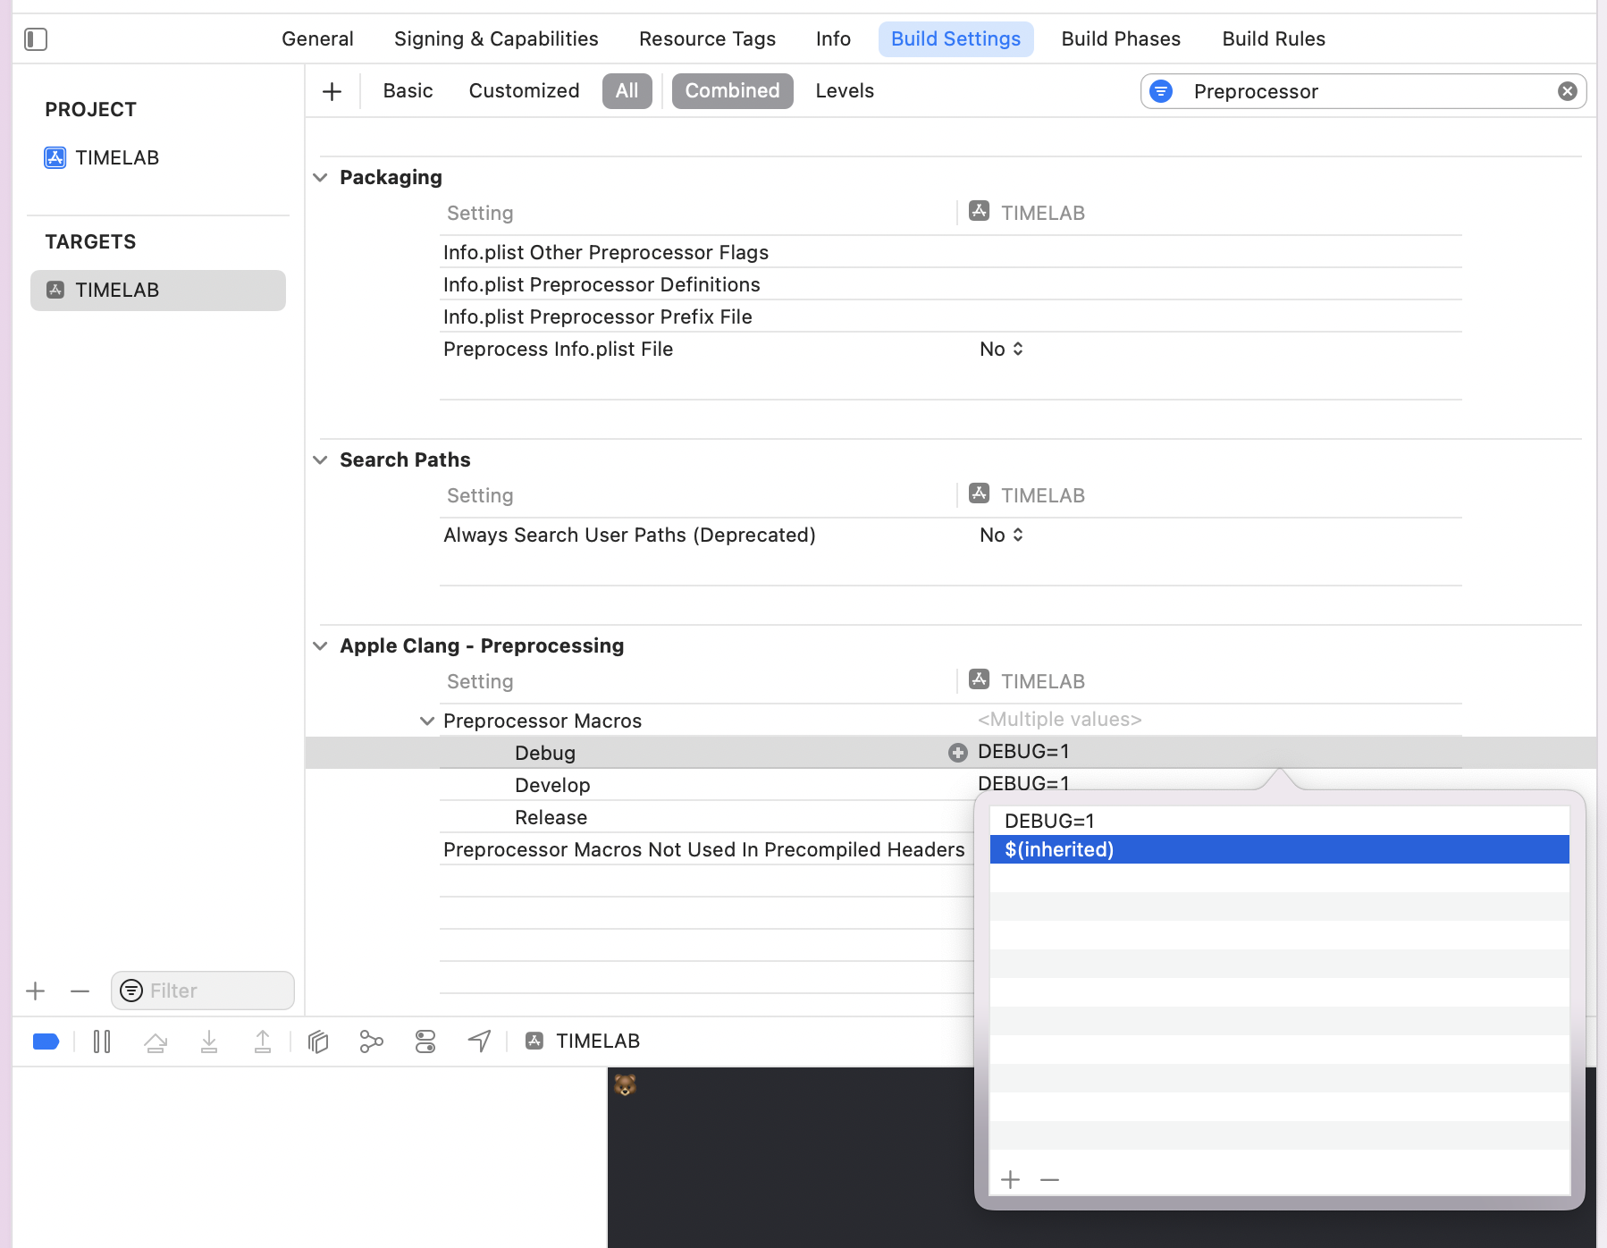Select TIMELAB target in sidebar
This screenshot has height=1248, width=1607.
[x=158, y=291]
